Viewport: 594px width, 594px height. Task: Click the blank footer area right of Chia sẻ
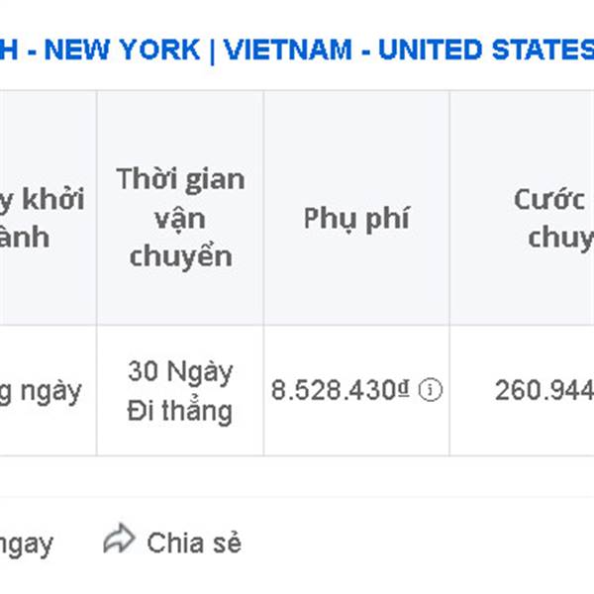[x=417, y=543]
